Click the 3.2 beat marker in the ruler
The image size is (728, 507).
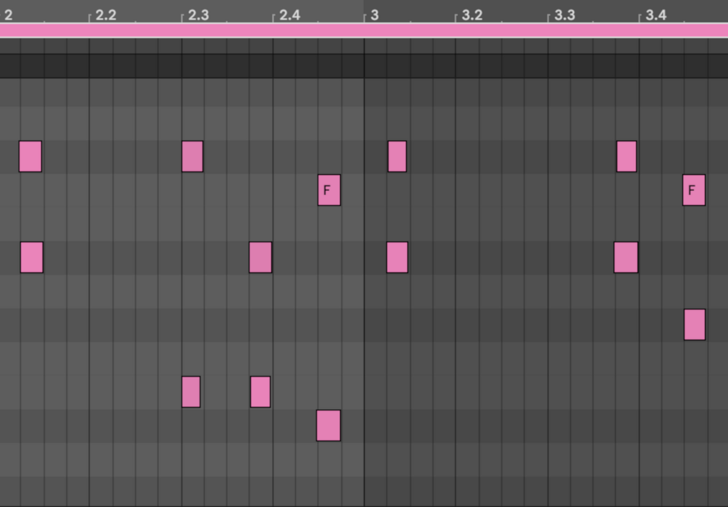click(472, 15)
